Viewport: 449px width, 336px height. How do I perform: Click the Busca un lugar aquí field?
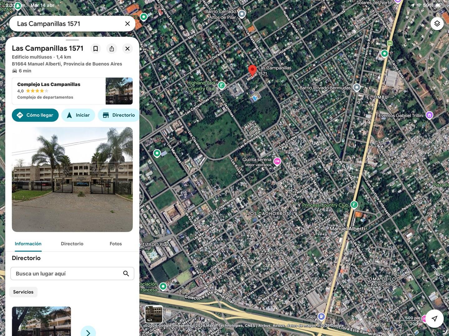pyautogui.click(x=72, y=273)
